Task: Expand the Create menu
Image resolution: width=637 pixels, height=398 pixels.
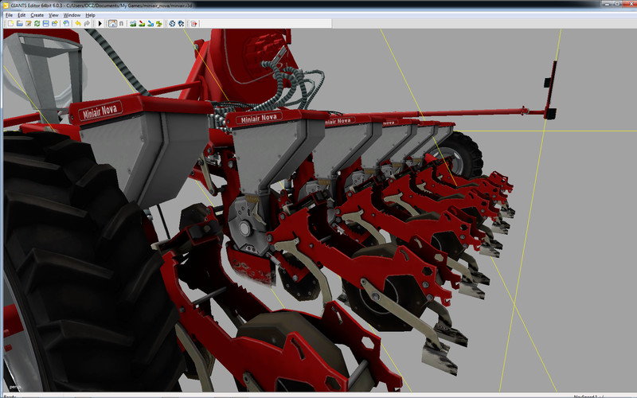Action: click(37, 15)
